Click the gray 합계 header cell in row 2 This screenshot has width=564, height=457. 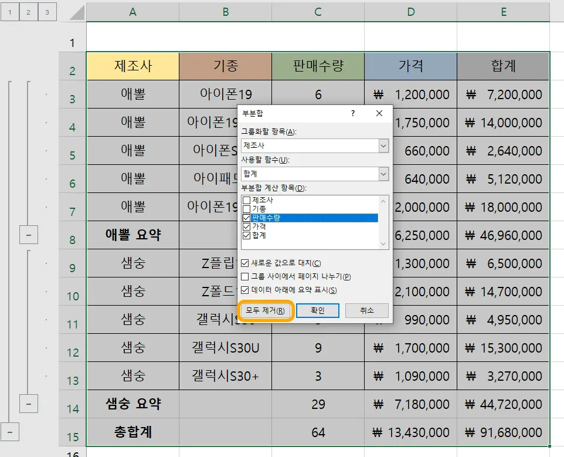click(x=503, y=66)
